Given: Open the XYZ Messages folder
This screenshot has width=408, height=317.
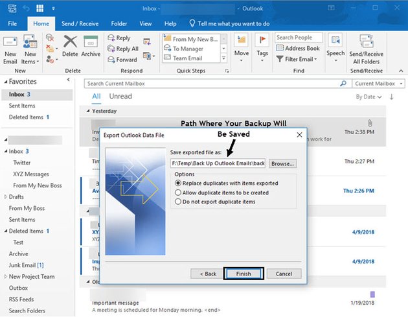Looking at the screenshot, I should click(x=31, y=174).
